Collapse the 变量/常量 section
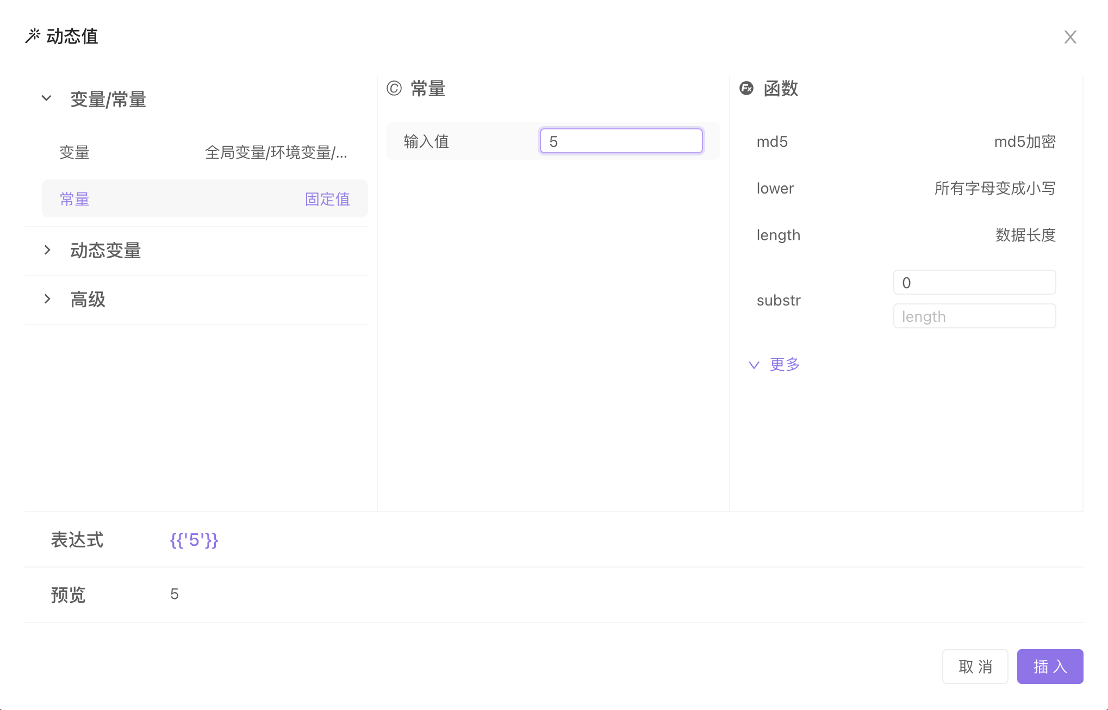Screen dimensions: 1108x710 pyautogui.click(x=47, y=99)
